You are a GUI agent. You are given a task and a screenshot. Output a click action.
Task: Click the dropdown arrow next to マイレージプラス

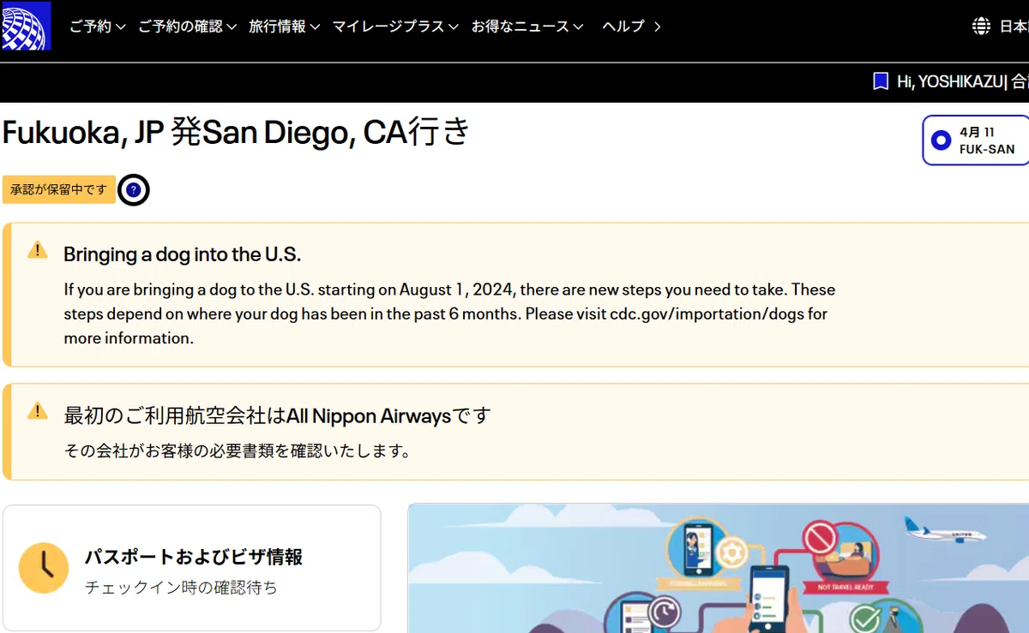pos(454,27)
